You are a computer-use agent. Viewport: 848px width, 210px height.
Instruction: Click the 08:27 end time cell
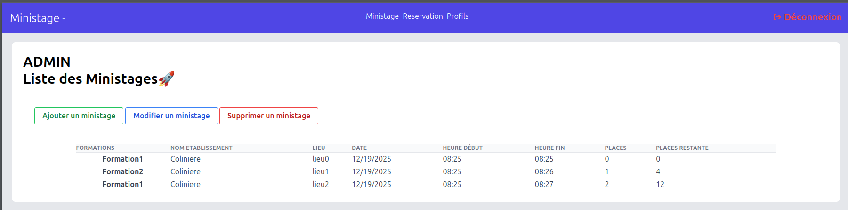(544, 184)
